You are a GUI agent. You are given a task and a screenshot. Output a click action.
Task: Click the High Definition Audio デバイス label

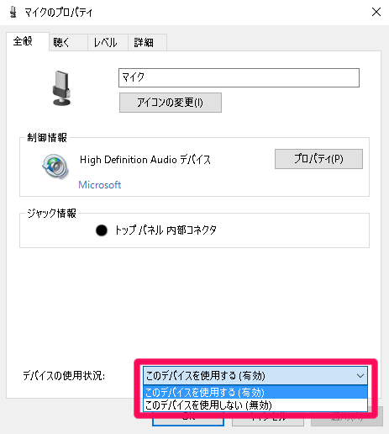coord(145,160)
